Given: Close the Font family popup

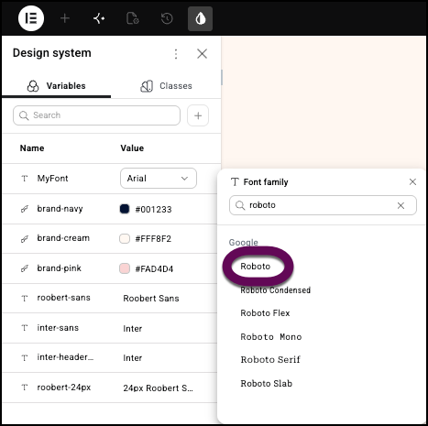Looking at the screenshot, I should [412, 182].
